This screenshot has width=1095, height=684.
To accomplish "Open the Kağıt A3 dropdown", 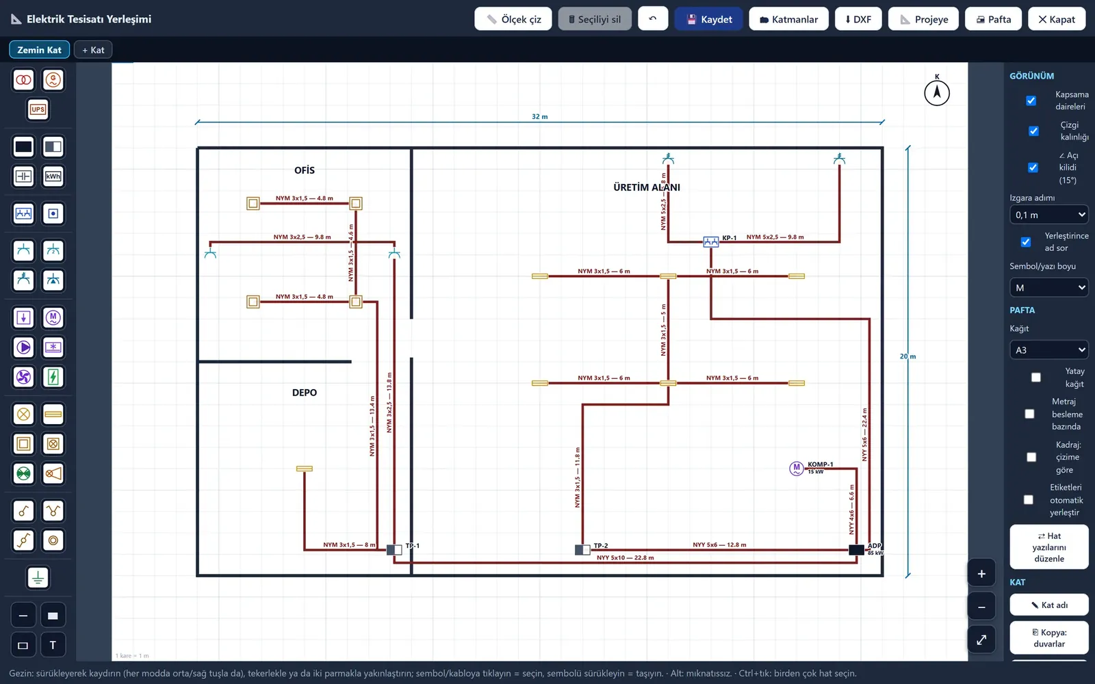I will 1049,350.
